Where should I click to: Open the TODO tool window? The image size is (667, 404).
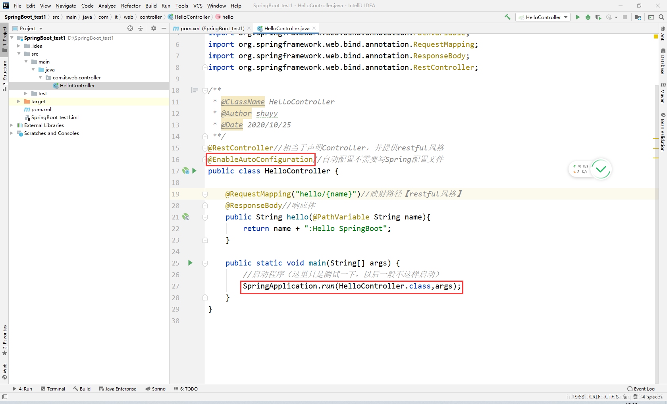click(186, 389)
